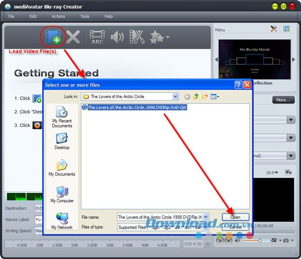The width and height of the screenshot is (301, 259).
Task: Go to Desktop in places bar
Action: tap(62, 141)
